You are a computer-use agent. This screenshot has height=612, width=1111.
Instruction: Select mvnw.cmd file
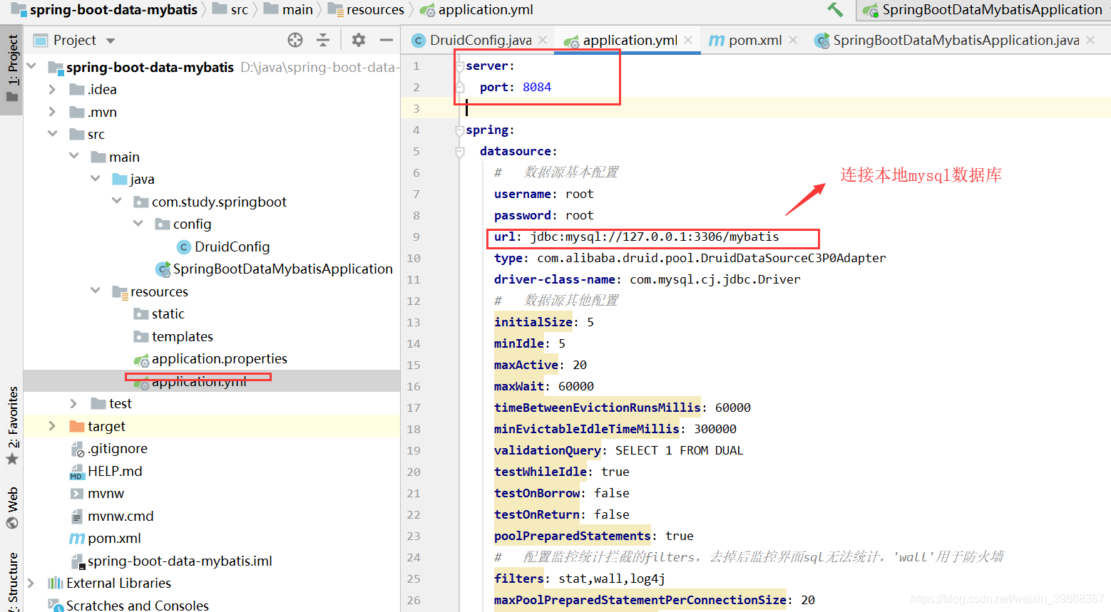[x=112, y=516]
